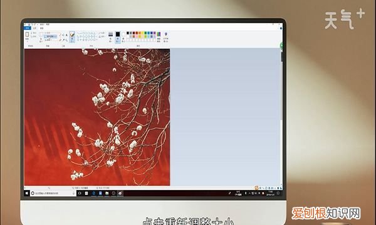Click the Paint 3D button

(x=165, y=37)
